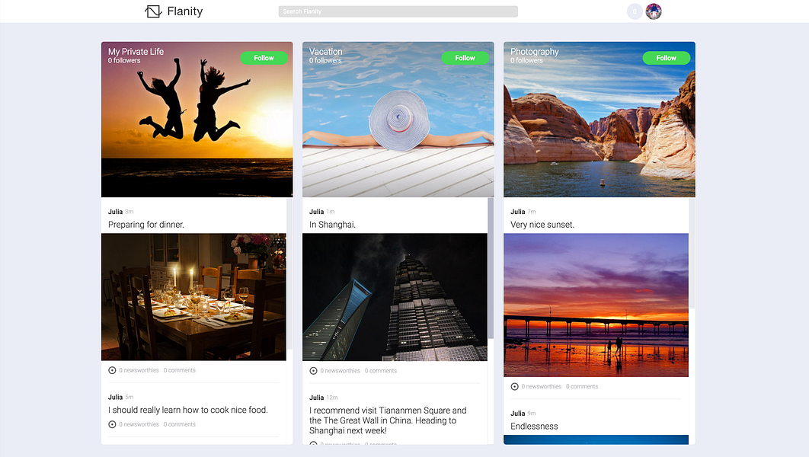Image resolution: width=809 pixels, height=457 pixels.
Task: Open the Flanity home text link
Action: click(x=184, y=11)
